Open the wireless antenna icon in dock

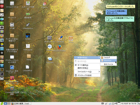point(2,49)
